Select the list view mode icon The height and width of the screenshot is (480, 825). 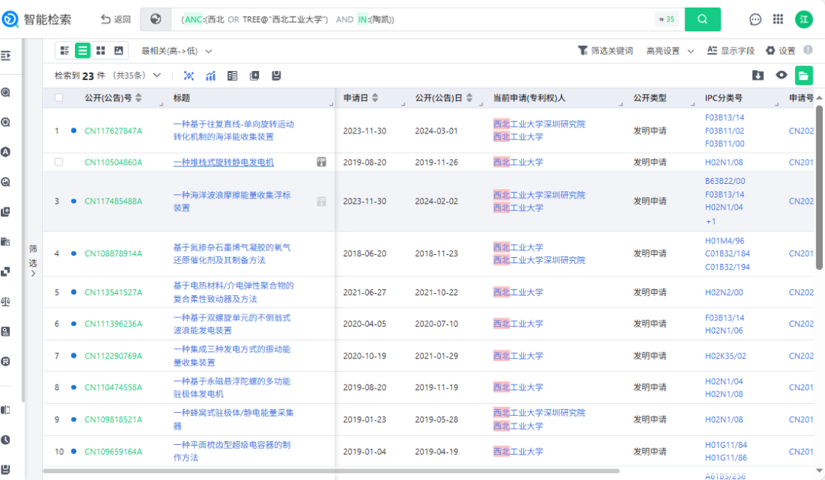coord(82,50)
